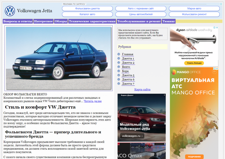This screenshot has width=225, height=159.
Task: Open the «Авто с германии сайт» ad suggestion
Action: [x=141, y=9]
